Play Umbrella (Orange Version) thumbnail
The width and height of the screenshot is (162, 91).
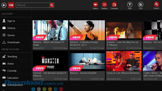[x=87, y=30]
